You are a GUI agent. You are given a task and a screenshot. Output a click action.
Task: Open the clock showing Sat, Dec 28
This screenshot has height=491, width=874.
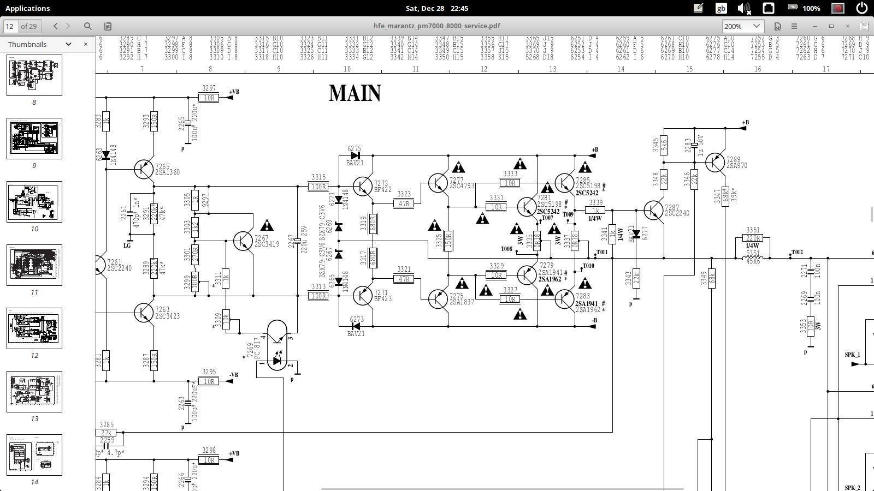[x=437, y=8]
